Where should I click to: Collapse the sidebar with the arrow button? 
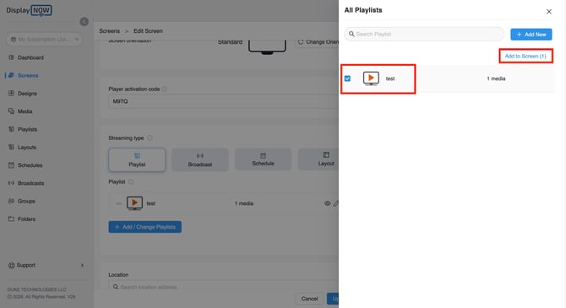click(84, 22)
